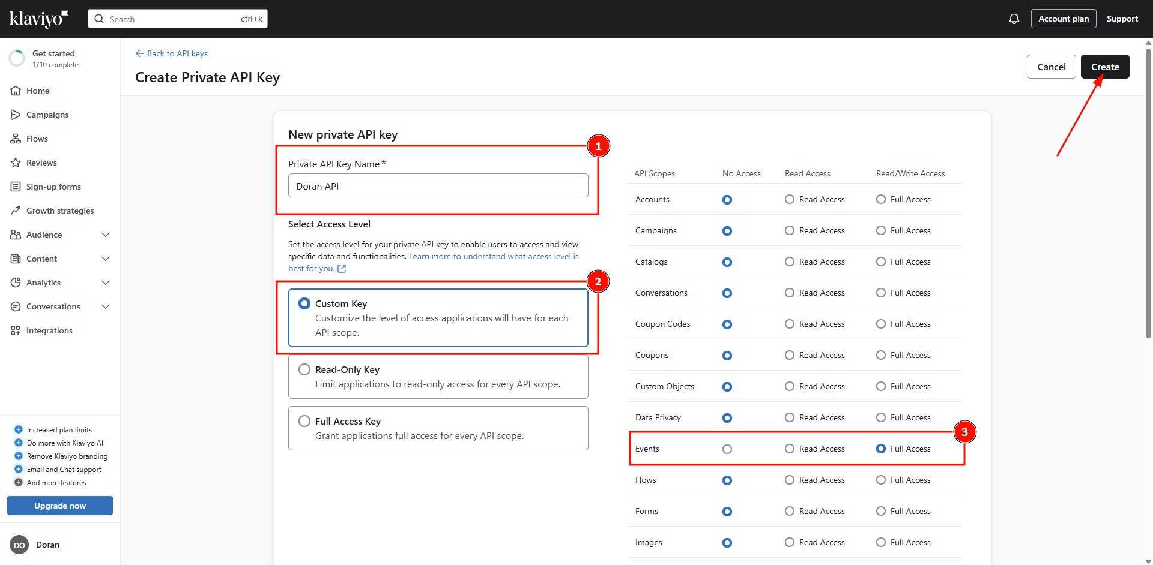Select the Read-Only Key radio option
Image resolution: width=1153 pixels, height=565 pixels.
304,369
